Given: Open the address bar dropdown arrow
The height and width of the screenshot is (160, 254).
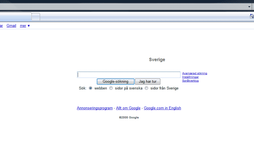Looking at the screenshot, I should coord(249,7).
